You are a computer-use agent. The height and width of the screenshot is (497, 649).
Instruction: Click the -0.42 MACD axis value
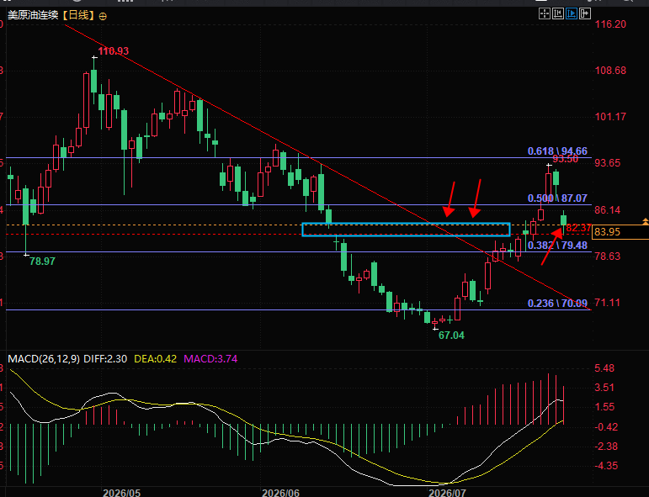606,427
